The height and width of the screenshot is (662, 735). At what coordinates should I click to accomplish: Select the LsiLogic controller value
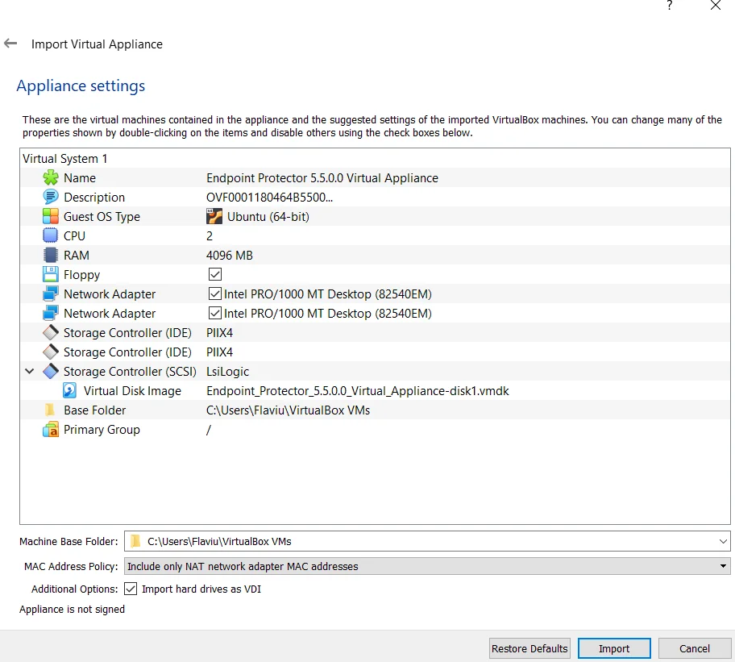click(x=227, y=372)
